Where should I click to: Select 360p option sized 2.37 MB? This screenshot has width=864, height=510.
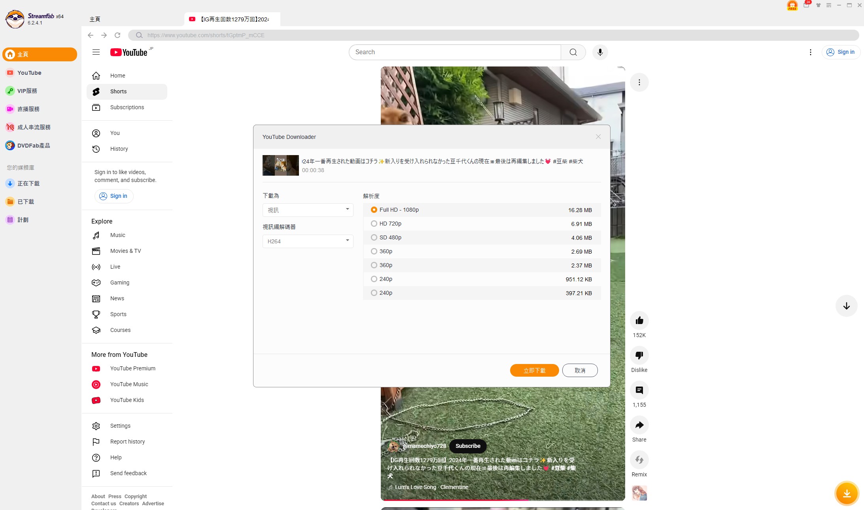[x=482, y=265]
